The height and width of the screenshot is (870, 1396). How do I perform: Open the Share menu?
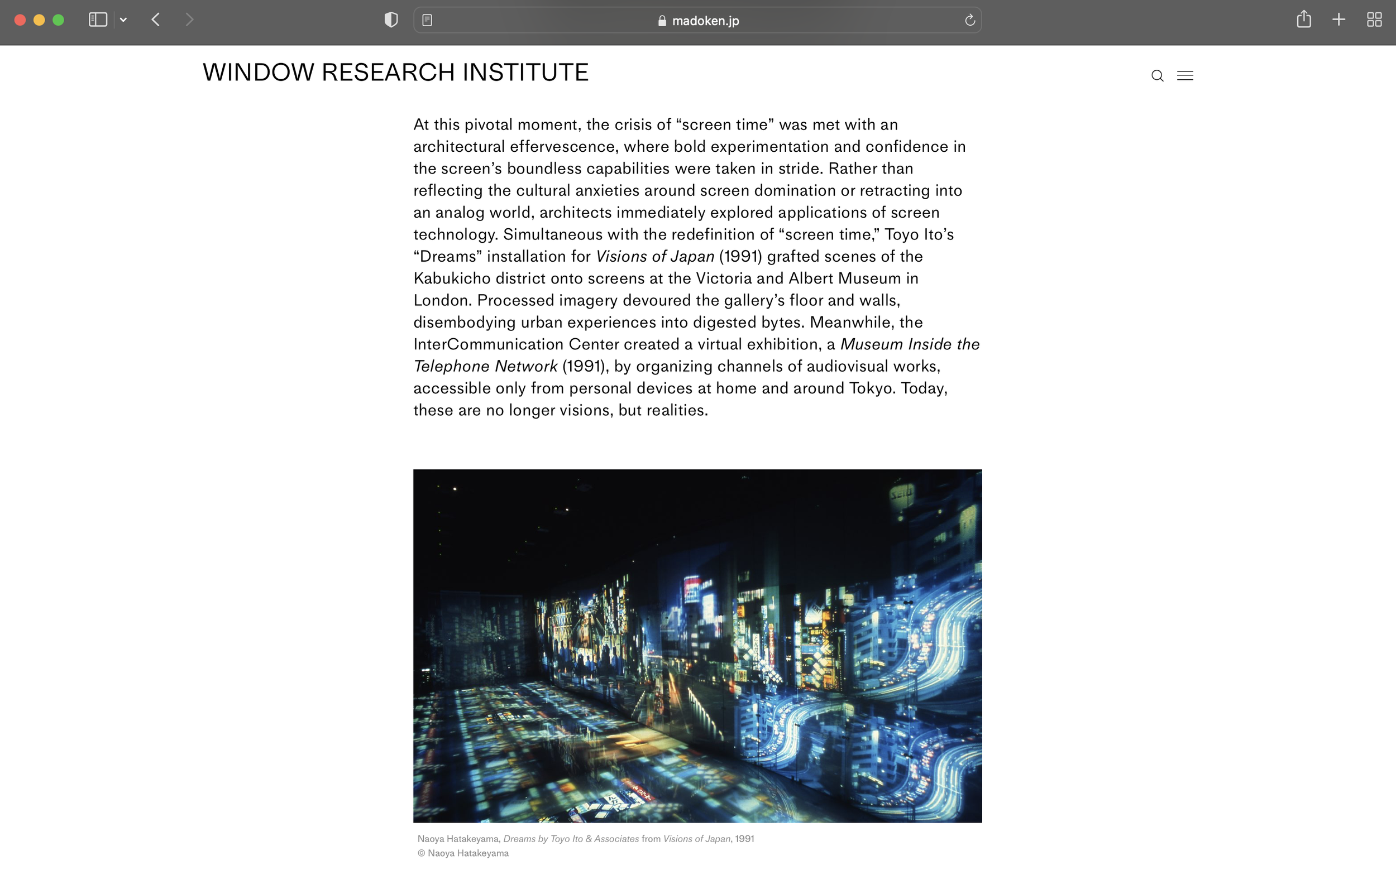tap(1303, 20)
